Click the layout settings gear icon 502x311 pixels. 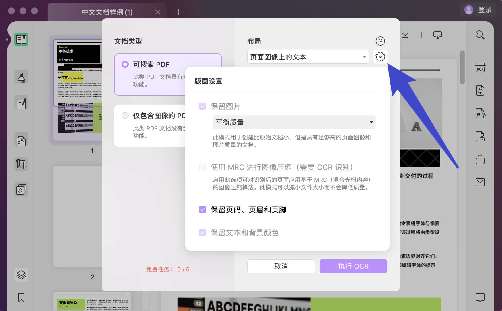(x=380, y=57)
